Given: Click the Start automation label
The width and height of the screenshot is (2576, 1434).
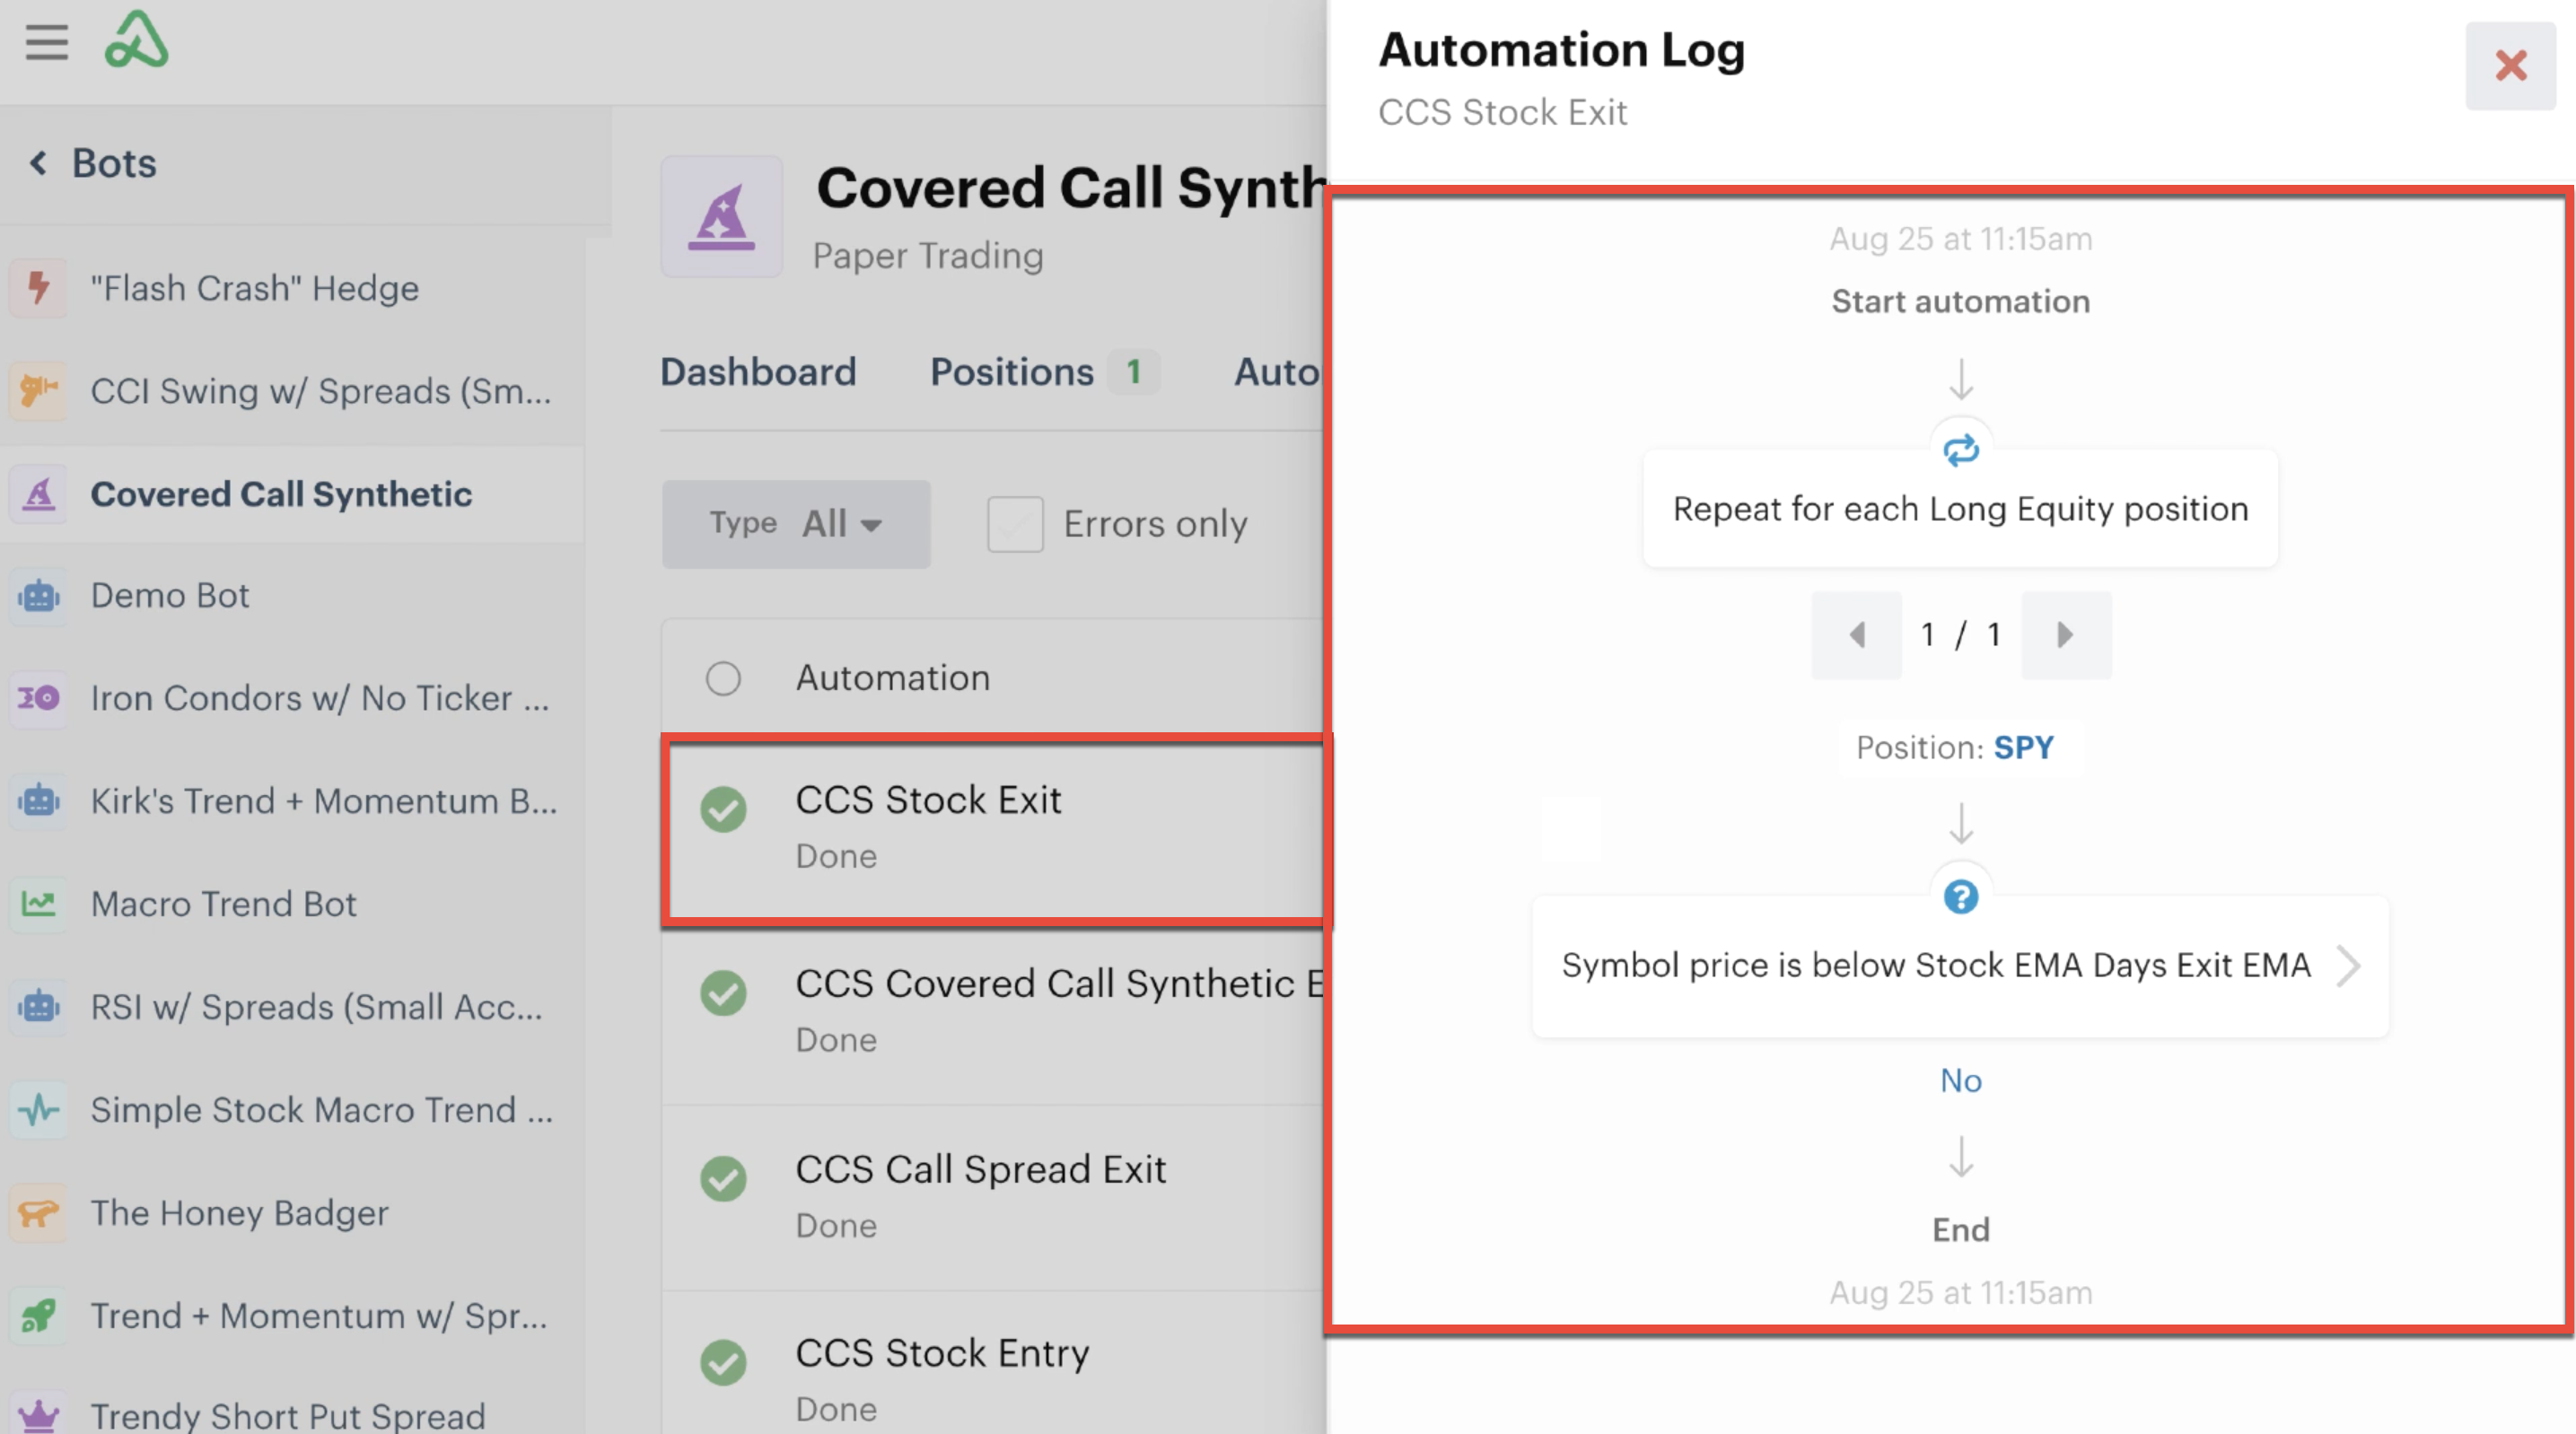Looking at the screenshot, I should [1960, 302].
